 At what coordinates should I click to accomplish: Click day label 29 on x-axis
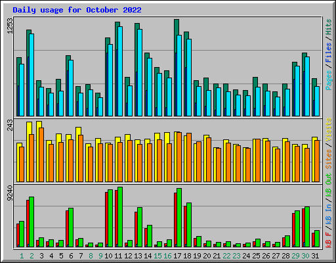(x=295, y=256)
